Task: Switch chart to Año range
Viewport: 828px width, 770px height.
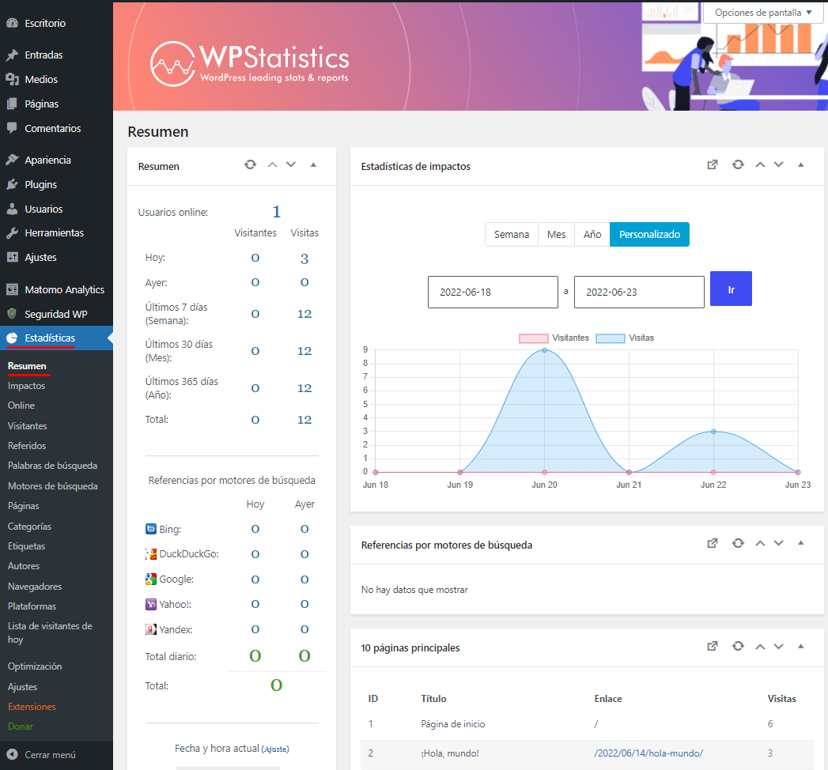Action: pos(592,234)
